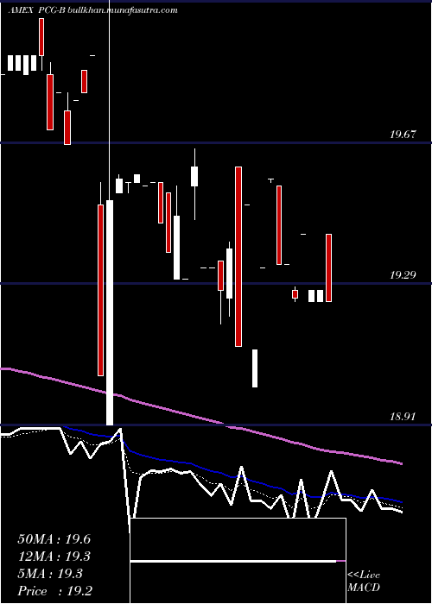Click the 19.29 price level label
Screen dimensions: 432x604
pyautogui.click(x=403, y=275)
